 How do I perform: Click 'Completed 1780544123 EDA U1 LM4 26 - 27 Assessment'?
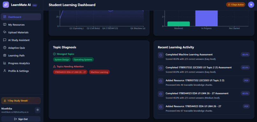click(x=197, y=93)
